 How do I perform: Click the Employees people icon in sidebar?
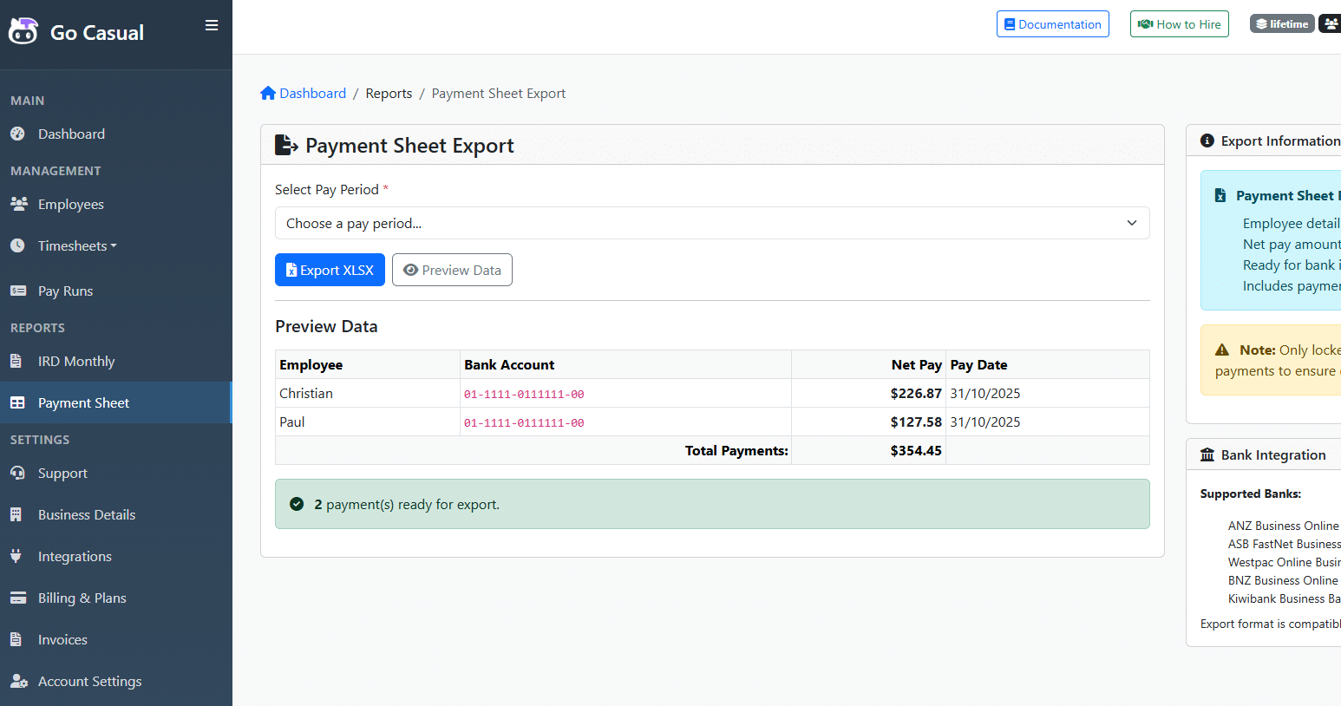(18, 204)
